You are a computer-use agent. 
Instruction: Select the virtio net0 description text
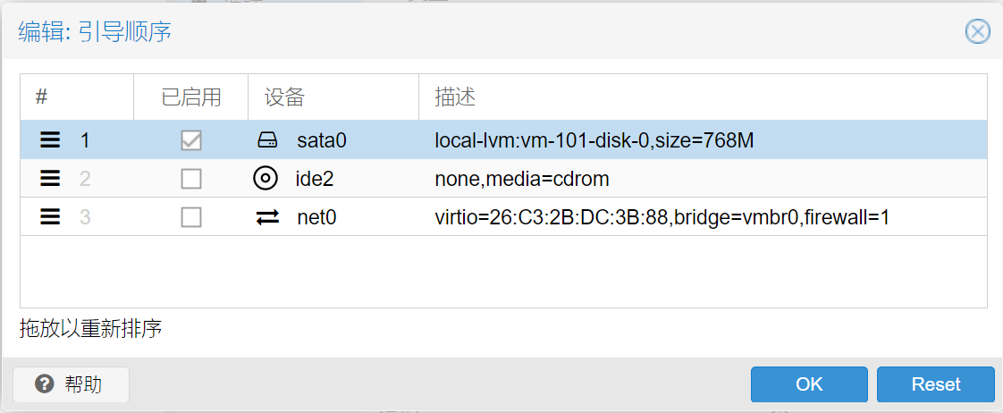click(x=662, y=218)
